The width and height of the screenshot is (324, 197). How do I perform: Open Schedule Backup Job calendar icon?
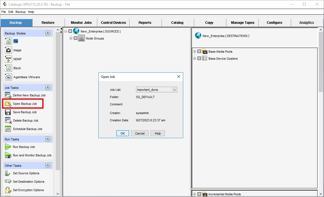click(x=8, y=129)
